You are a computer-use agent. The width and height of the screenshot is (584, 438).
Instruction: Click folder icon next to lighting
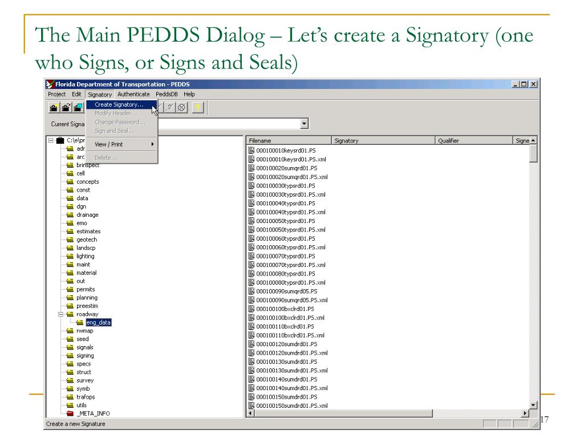70,256
